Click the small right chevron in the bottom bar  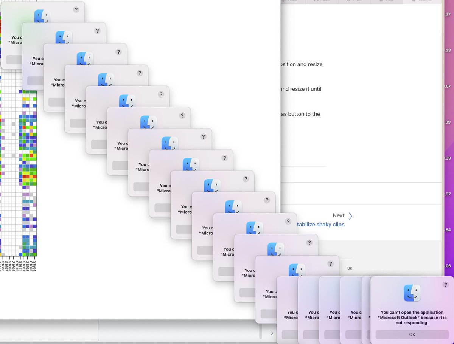[272, 333]
